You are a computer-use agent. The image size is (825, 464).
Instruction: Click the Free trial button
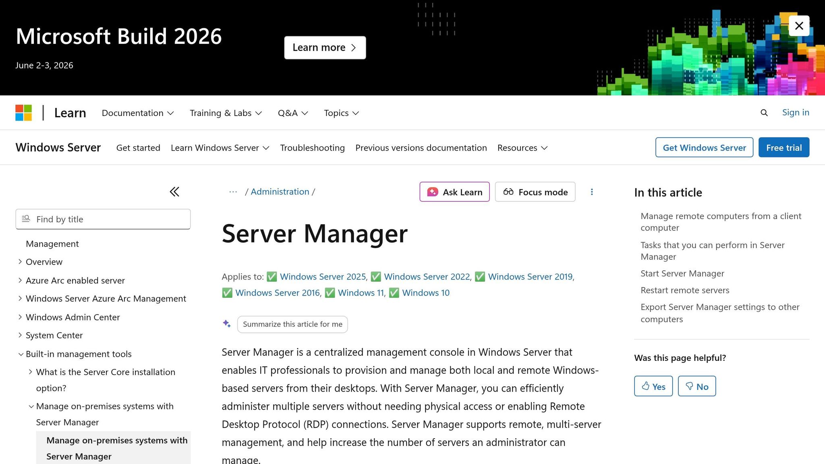pyautogui.click(x=783, y=147)
